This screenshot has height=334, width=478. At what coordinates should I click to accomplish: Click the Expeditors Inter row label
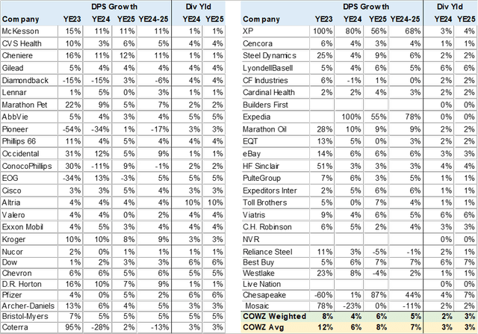pyautogui.click(x=270, y=191)
